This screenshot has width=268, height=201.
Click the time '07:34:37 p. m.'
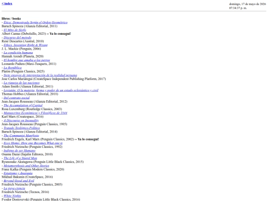pos(238,8)
